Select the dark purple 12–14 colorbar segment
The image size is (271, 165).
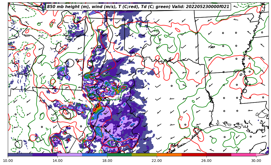point(45,155)
